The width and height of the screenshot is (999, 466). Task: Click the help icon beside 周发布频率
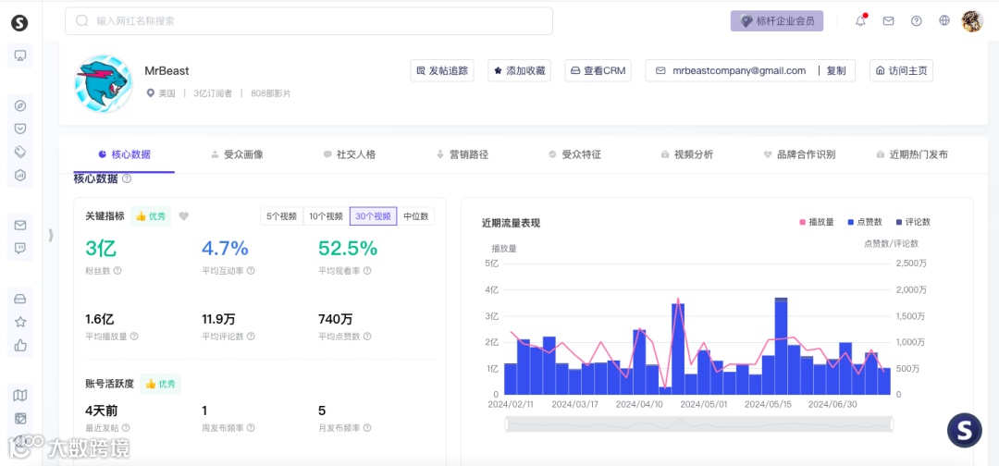tap(251, 428)
